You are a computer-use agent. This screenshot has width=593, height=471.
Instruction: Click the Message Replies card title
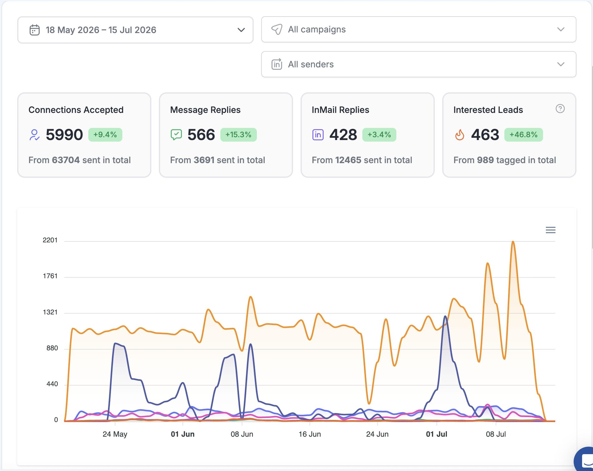pyautogui.click(x=205, y=110)
